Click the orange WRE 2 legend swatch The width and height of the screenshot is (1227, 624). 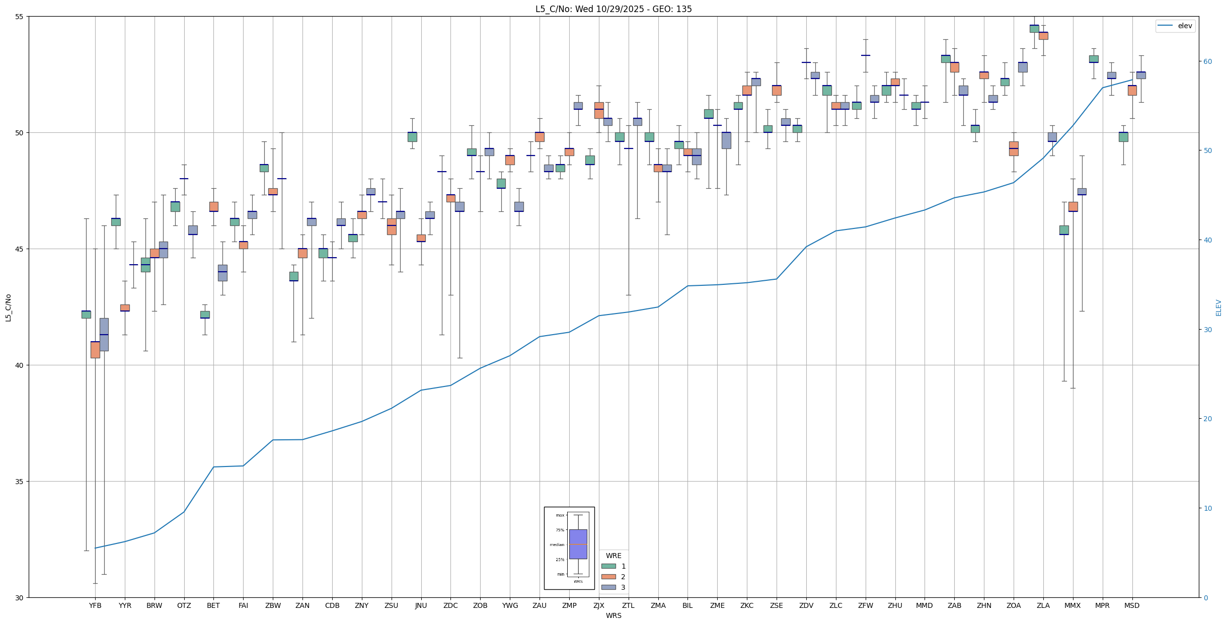[x=608, y=577]
